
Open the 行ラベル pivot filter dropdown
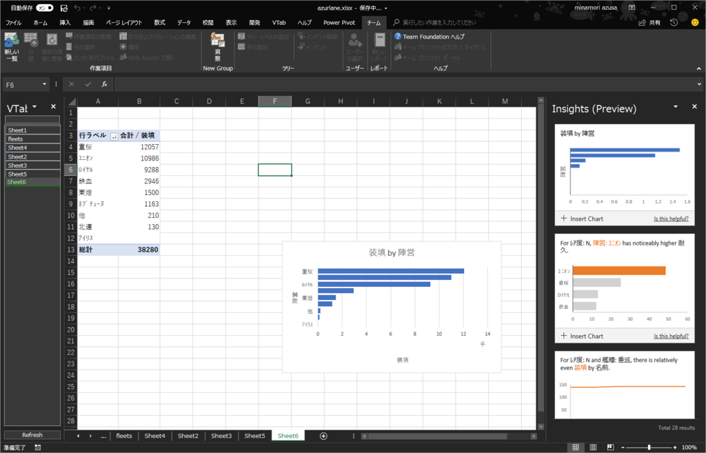pos(114,136)
